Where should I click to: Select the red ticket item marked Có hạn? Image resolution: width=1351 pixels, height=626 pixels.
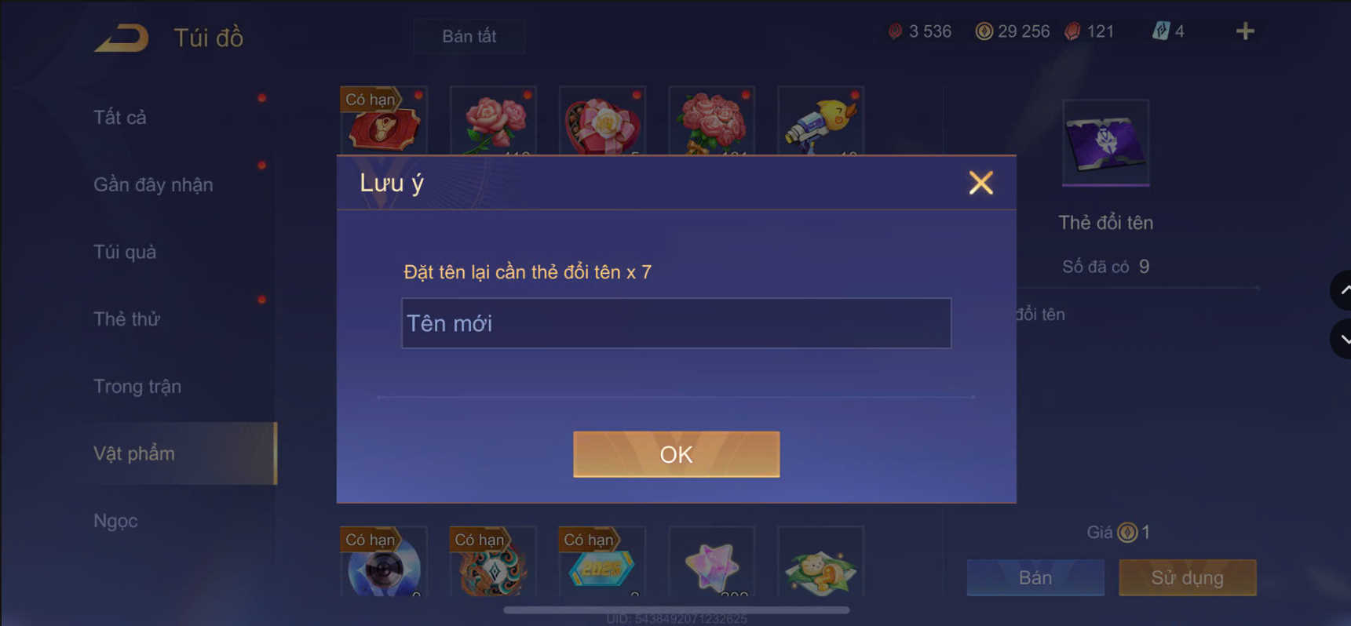tap(384, 121)
